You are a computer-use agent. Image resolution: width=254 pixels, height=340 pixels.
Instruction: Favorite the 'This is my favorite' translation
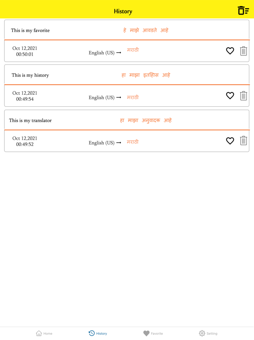pyautogui.click(x=230, y=51)
